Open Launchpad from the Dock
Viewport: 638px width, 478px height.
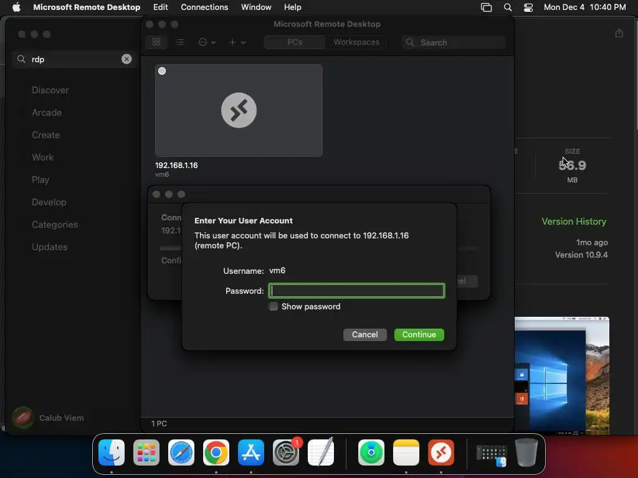[x=146, y=452]
